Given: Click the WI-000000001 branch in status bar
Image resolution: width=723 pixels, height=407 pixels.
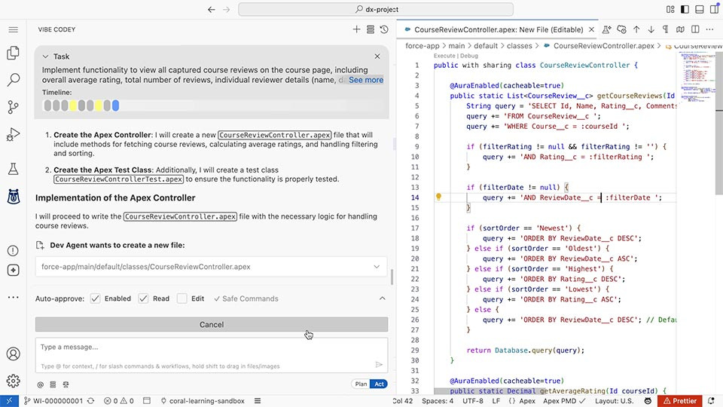Looking at the screenshot, I should (x=53, y=401).
